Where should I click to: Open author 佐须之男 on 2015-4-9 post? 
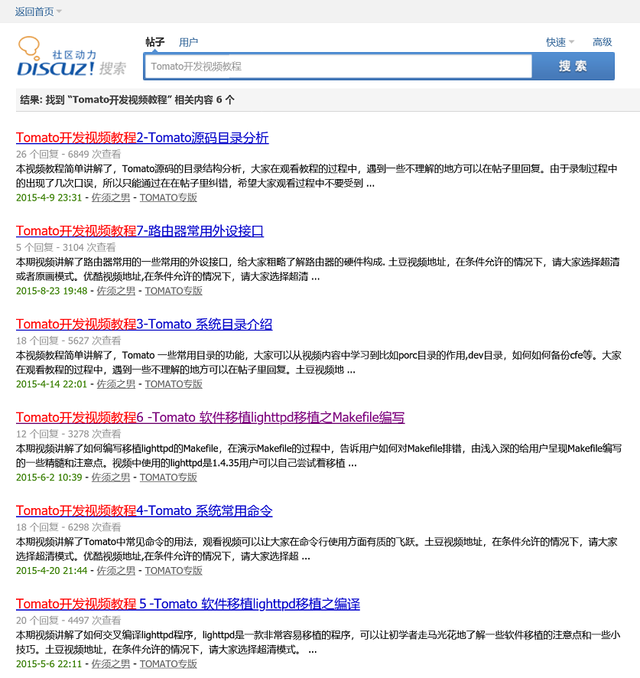pos(111,197)
